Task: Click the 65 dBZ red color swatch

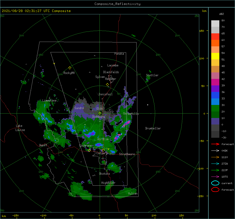Action: pyautogui.click(x=215, y=36)
